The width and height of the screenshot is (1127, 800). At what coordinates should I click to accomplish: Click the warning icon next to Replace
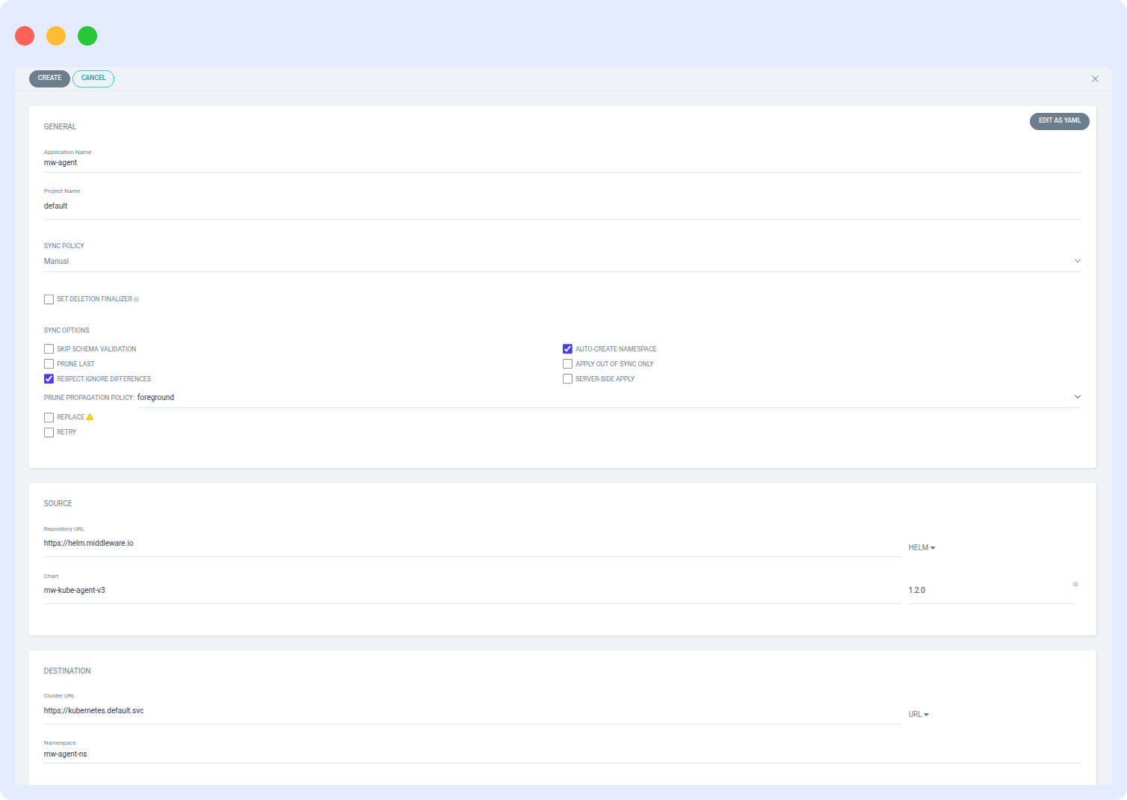[x=89, y=416]
